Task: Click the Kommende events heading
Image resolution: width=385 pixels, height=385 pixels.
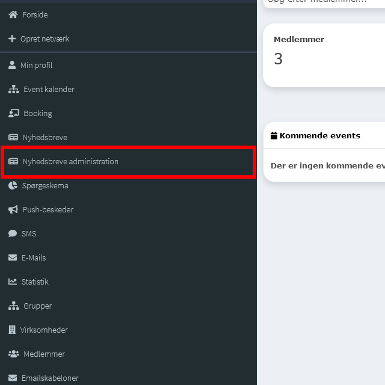Action: point(319,135)
